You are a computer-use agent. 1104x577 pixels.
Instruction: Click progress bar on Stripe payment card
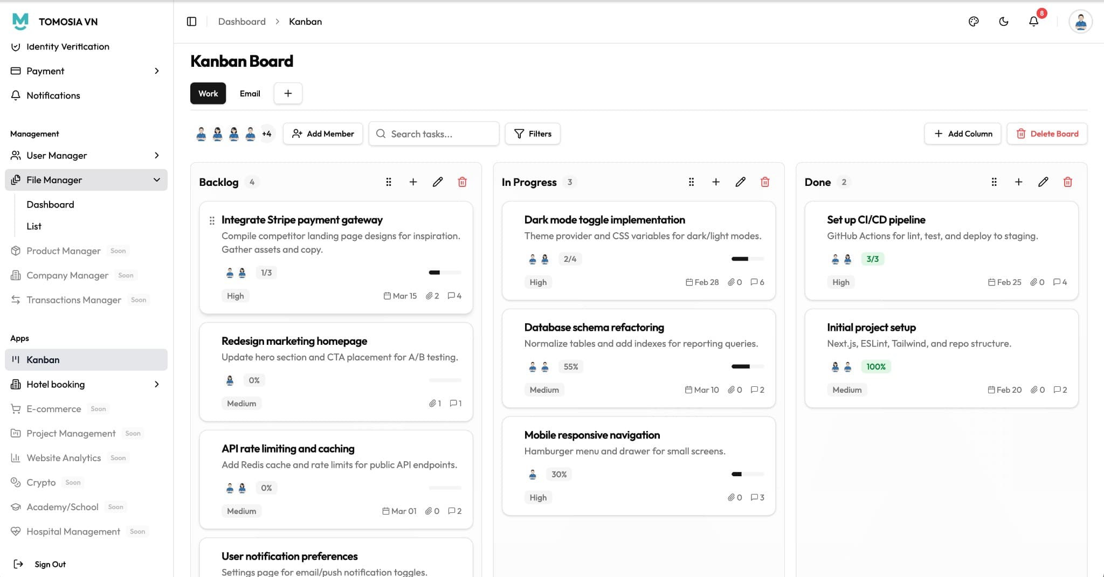445,273
